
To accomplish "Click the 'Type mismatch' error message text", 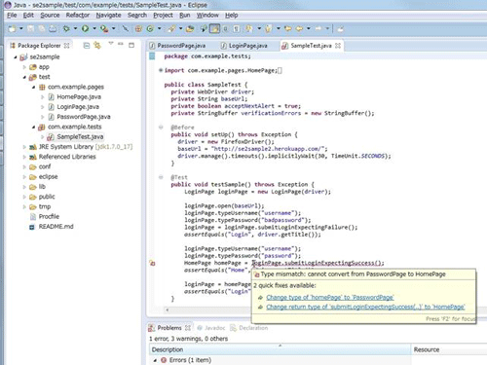I will 353,274.
